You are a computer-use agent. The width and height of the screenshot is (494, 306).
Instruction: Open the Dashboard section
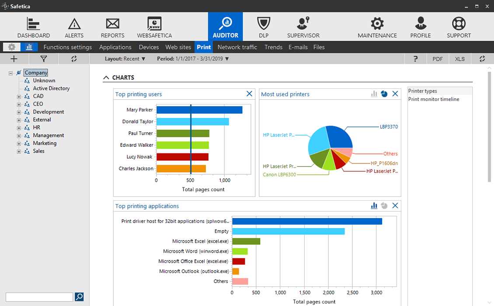[33, 28]
